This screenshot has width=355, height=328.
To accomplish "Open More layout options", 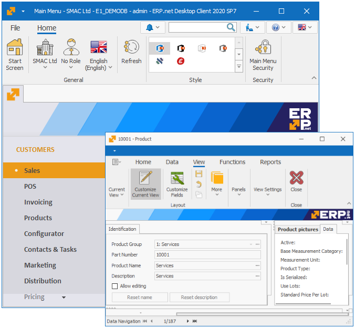I will coord(217,183).
